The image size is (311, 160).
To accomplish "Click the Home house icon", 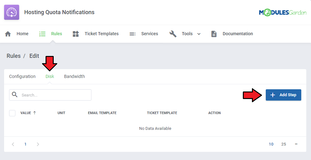I will [8, 34].
